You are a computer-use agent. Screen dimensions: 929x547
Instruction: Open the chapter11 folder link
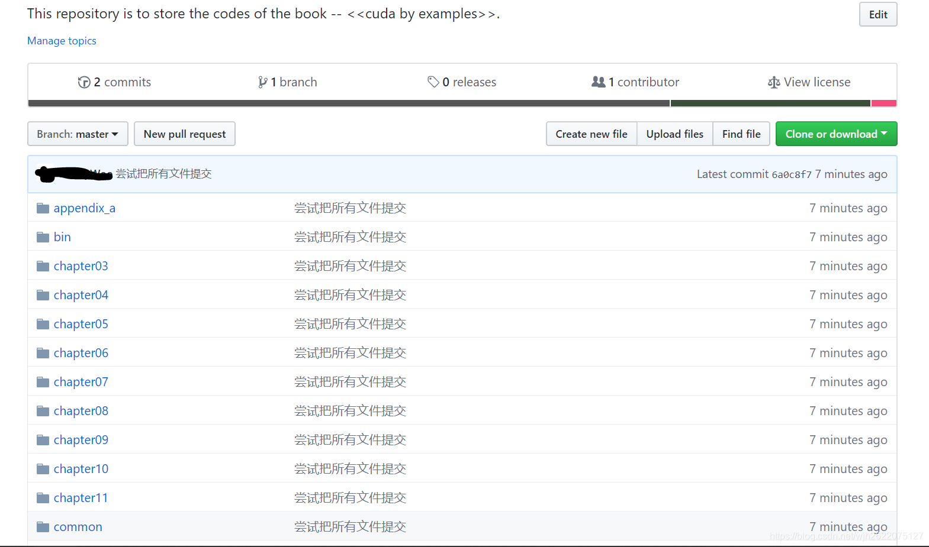tap(81, 498)
